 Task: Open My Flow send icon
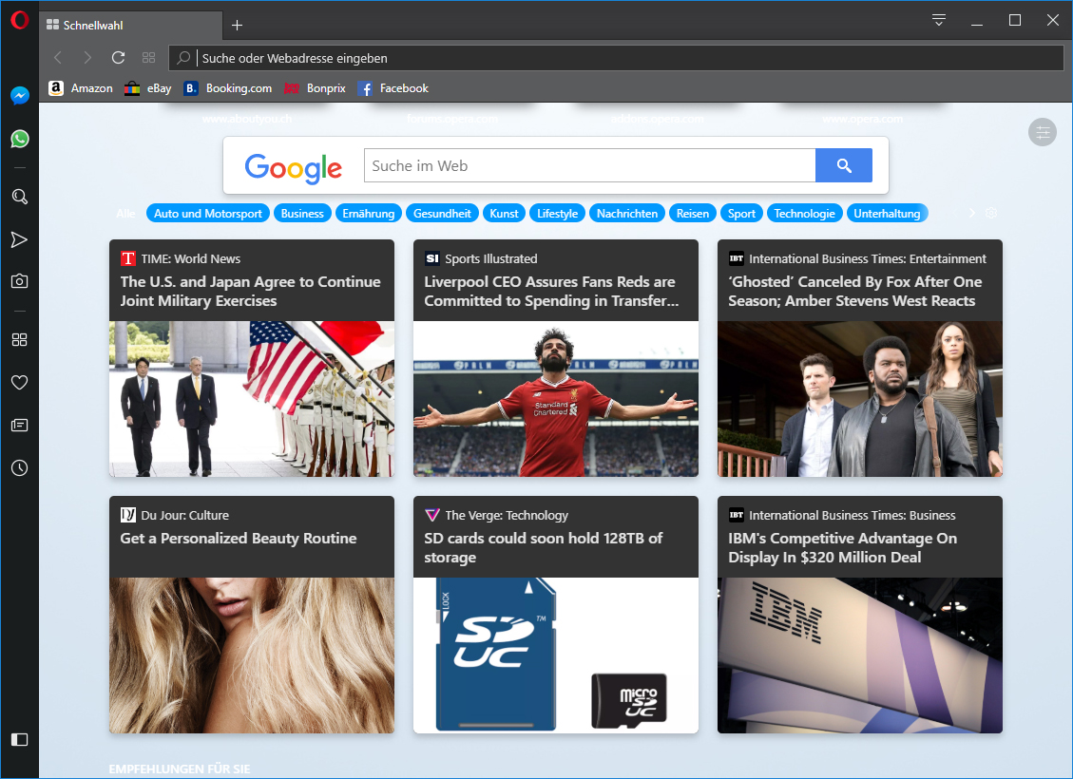tap(19, 239)
